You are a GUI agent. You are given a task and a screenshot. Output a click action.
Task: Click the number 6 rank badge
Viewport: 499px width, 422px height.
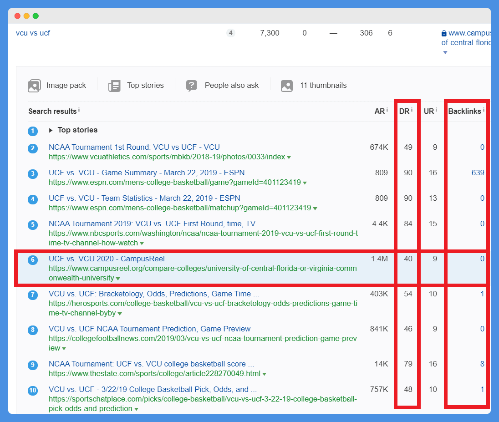(33, 259)
